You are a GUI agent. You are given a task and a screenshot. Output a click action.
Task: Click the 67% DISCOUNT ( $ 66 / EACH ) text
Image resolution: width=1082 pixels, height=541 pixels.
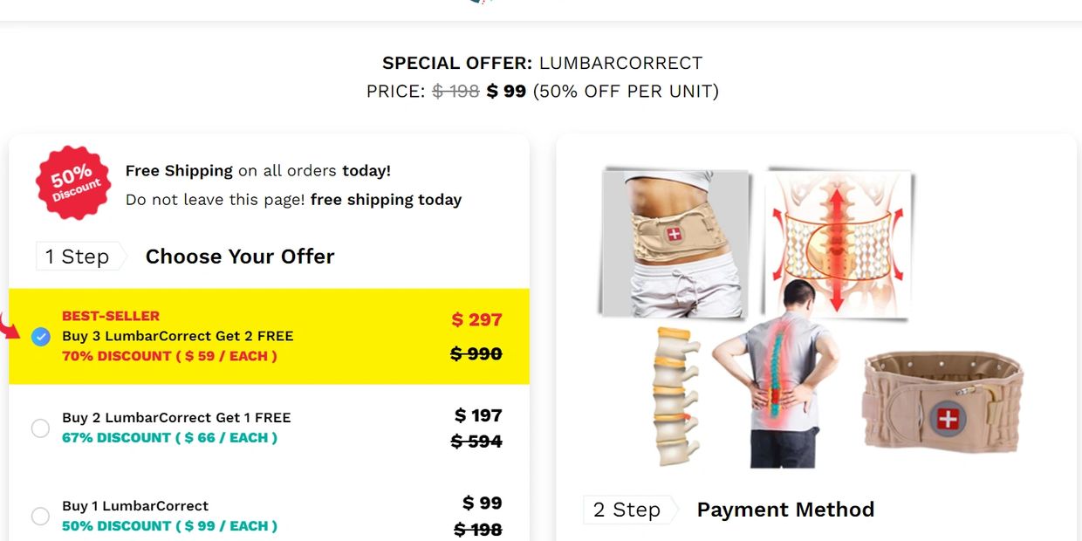[x=170, y=438]
